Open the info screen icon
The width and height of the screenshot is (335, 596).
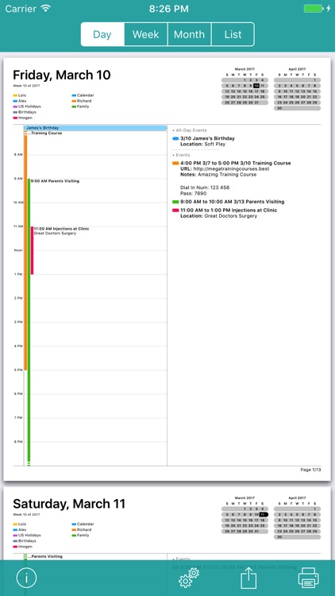click(26, 579)
